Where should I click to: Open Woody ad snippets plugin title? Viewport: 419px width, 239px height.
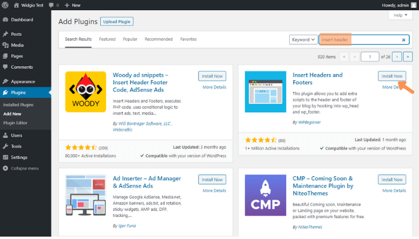(140, 82)
